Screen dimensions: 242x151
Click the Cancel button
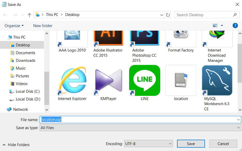223,144
